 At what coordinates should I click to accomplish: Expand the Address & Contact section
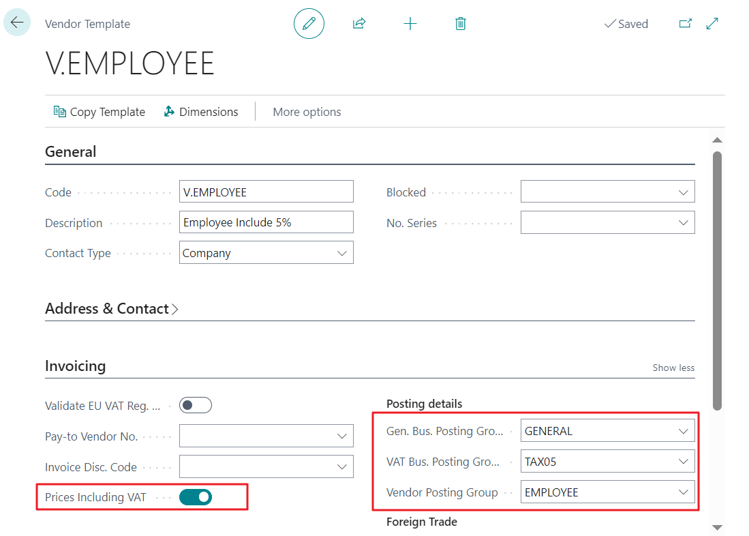click(x=111, y=309)
